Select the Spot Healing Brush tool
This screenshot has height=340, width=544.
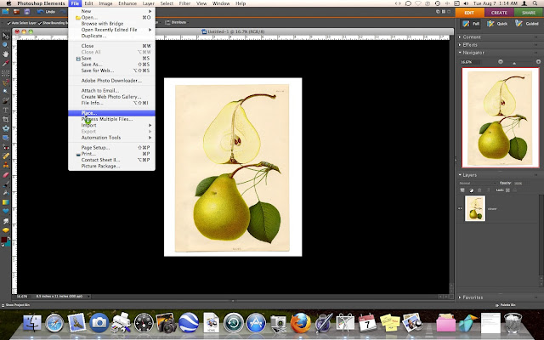6,156
